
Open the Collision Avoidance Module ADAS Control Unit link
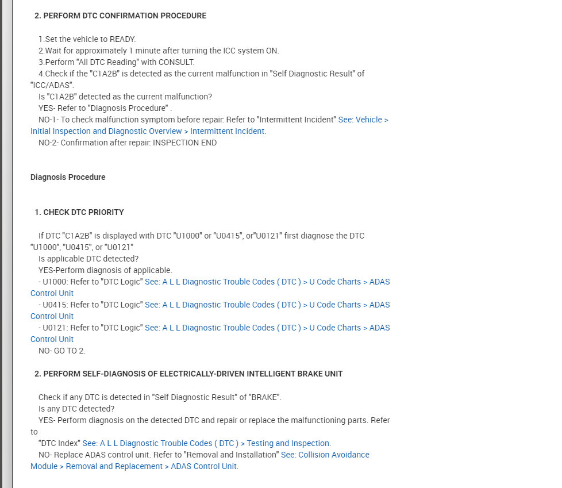(333, 455)
